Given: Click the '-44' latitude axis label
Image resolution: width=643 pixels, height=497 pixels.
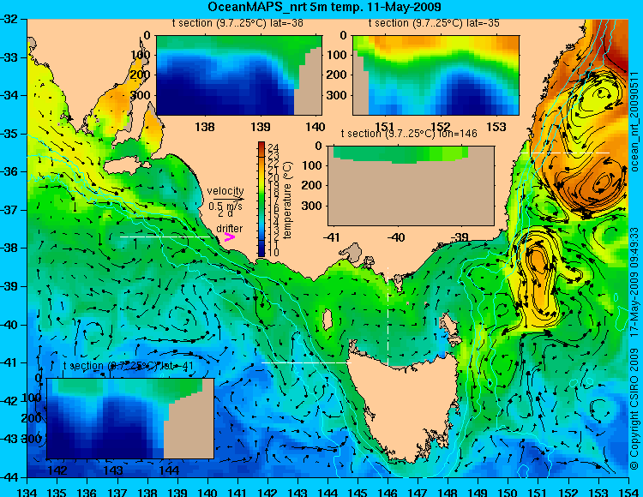Looking at the screenshot, I should 10,477.
